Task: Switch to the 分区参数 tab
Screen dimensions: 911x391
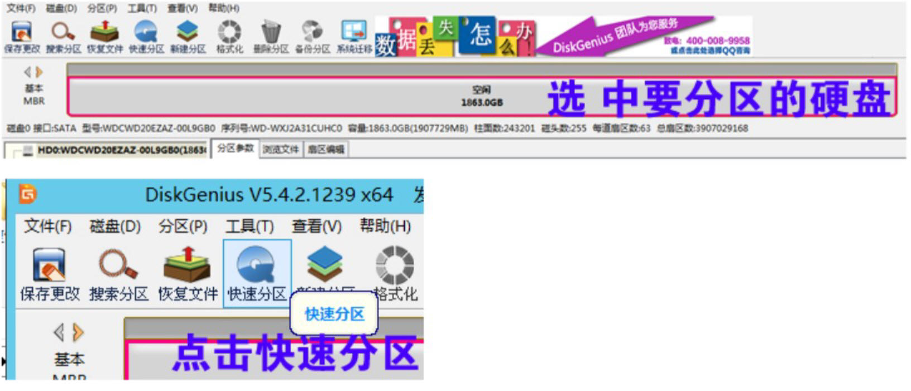Action: coord(235,149)
